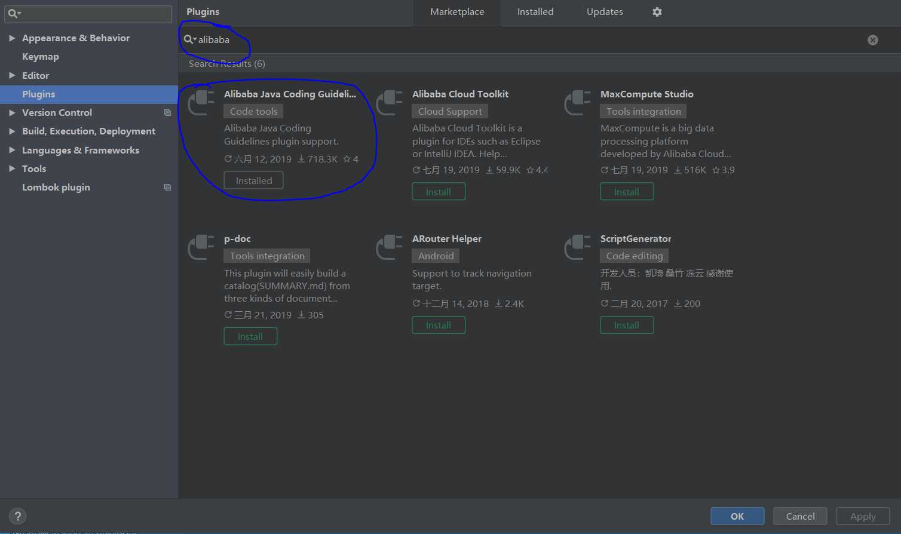Click the Alibaba Java Coding Guidelines plugin icon
This screenshot has height=534, width=901.
click(201, 102)
